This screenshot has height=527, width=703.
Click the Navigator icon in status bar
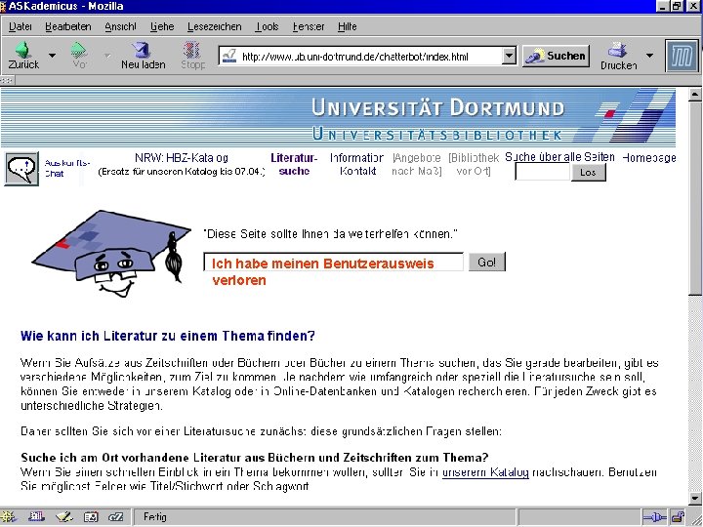[9, 517]
